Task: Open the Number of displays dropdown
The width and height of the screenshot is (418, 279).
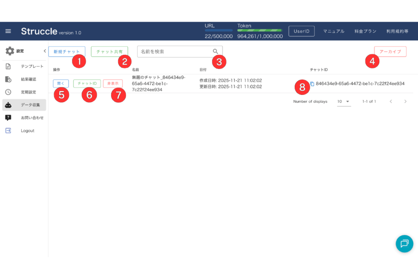Action: [x=344, y=101]
